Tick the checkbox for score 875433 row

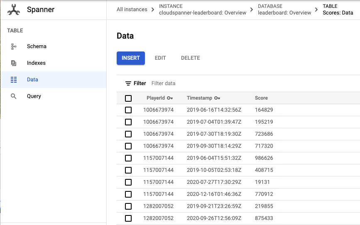pyautogui.click(x=128, y=218)
